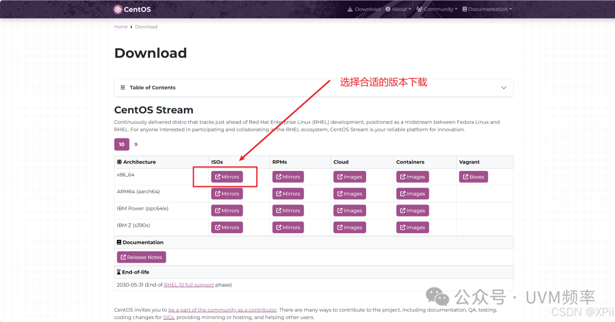Open IBM Power Containers Images button

click(412, 210)
